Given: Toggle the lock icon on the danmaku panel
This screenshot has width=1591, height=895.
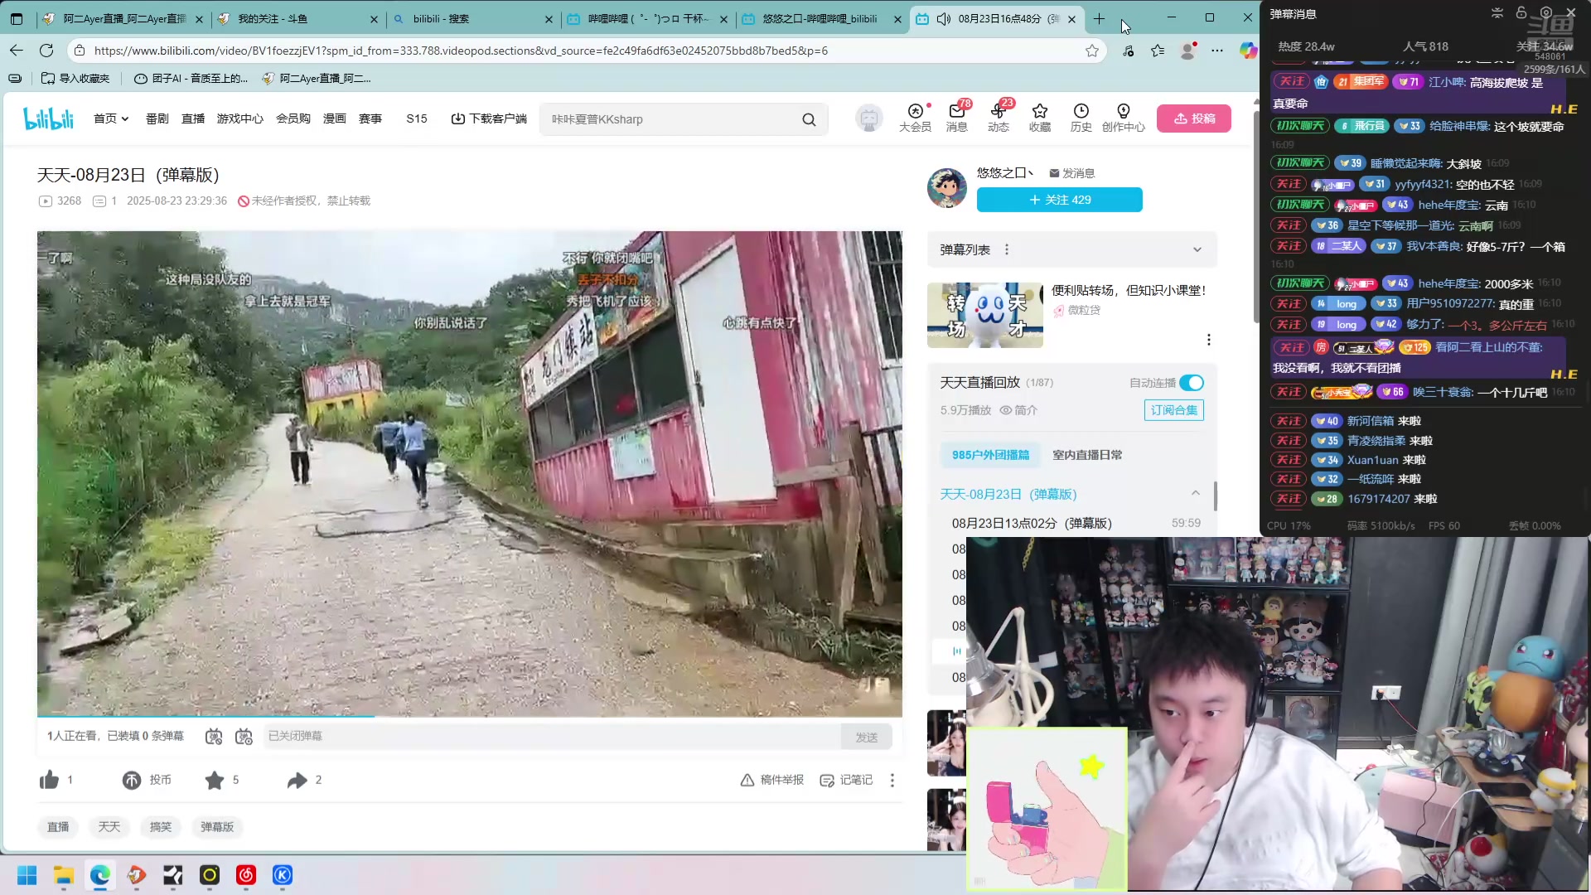Looking at the screenshot, I should tap(1521, 12).
